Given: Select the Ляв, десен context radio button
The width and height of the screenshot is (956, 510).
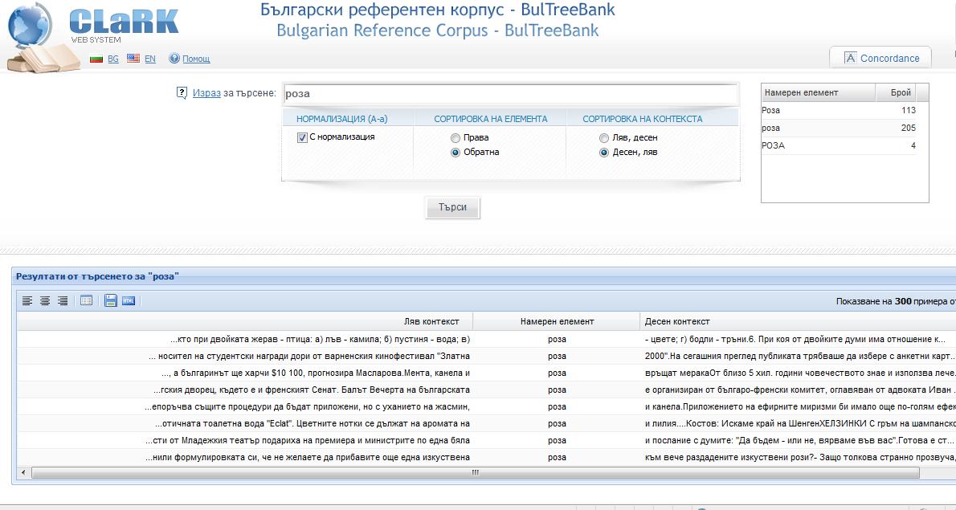Looking at the screenshot, I should coord(603,137).
